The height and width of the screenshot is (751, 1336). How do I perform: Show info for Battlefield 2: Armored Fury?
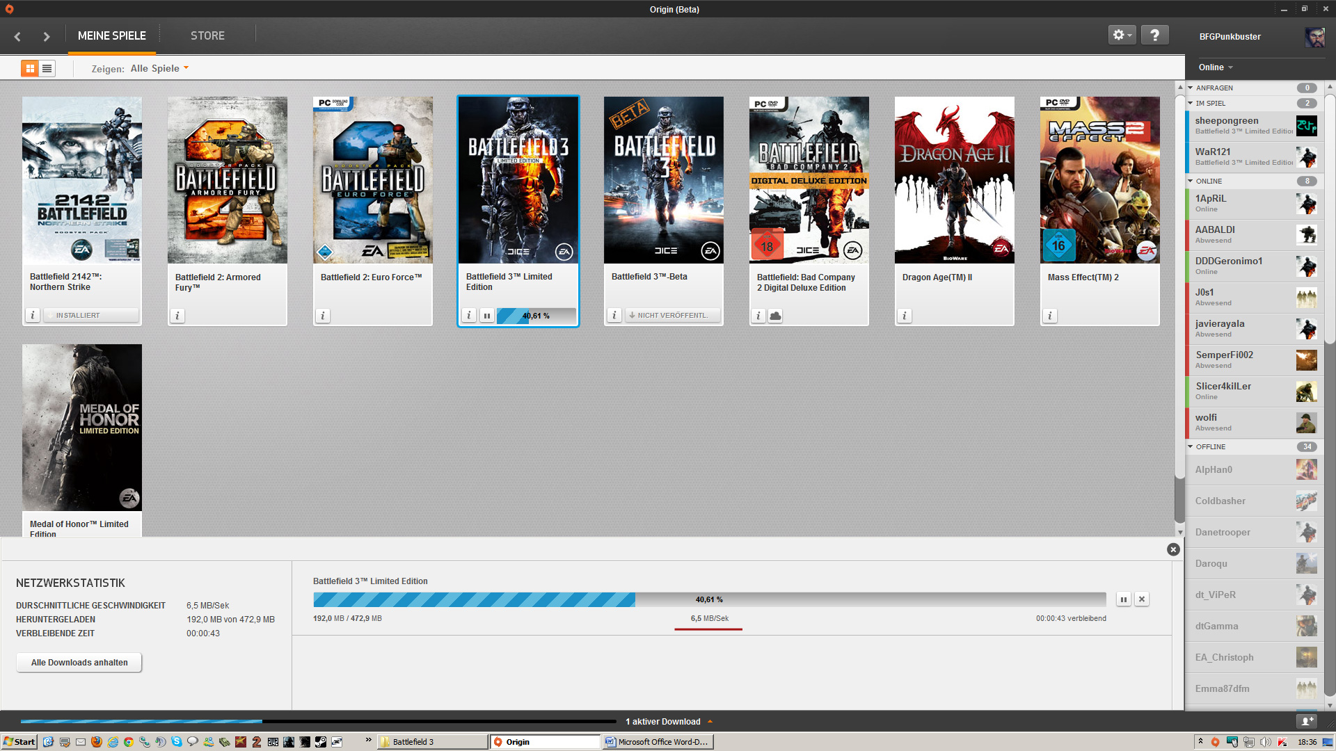click(x=177, y=316)
